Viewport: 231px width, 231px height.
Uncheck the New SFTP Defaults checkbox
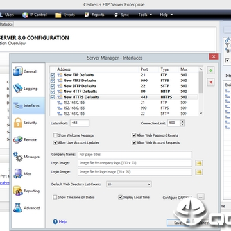(53, 86)
